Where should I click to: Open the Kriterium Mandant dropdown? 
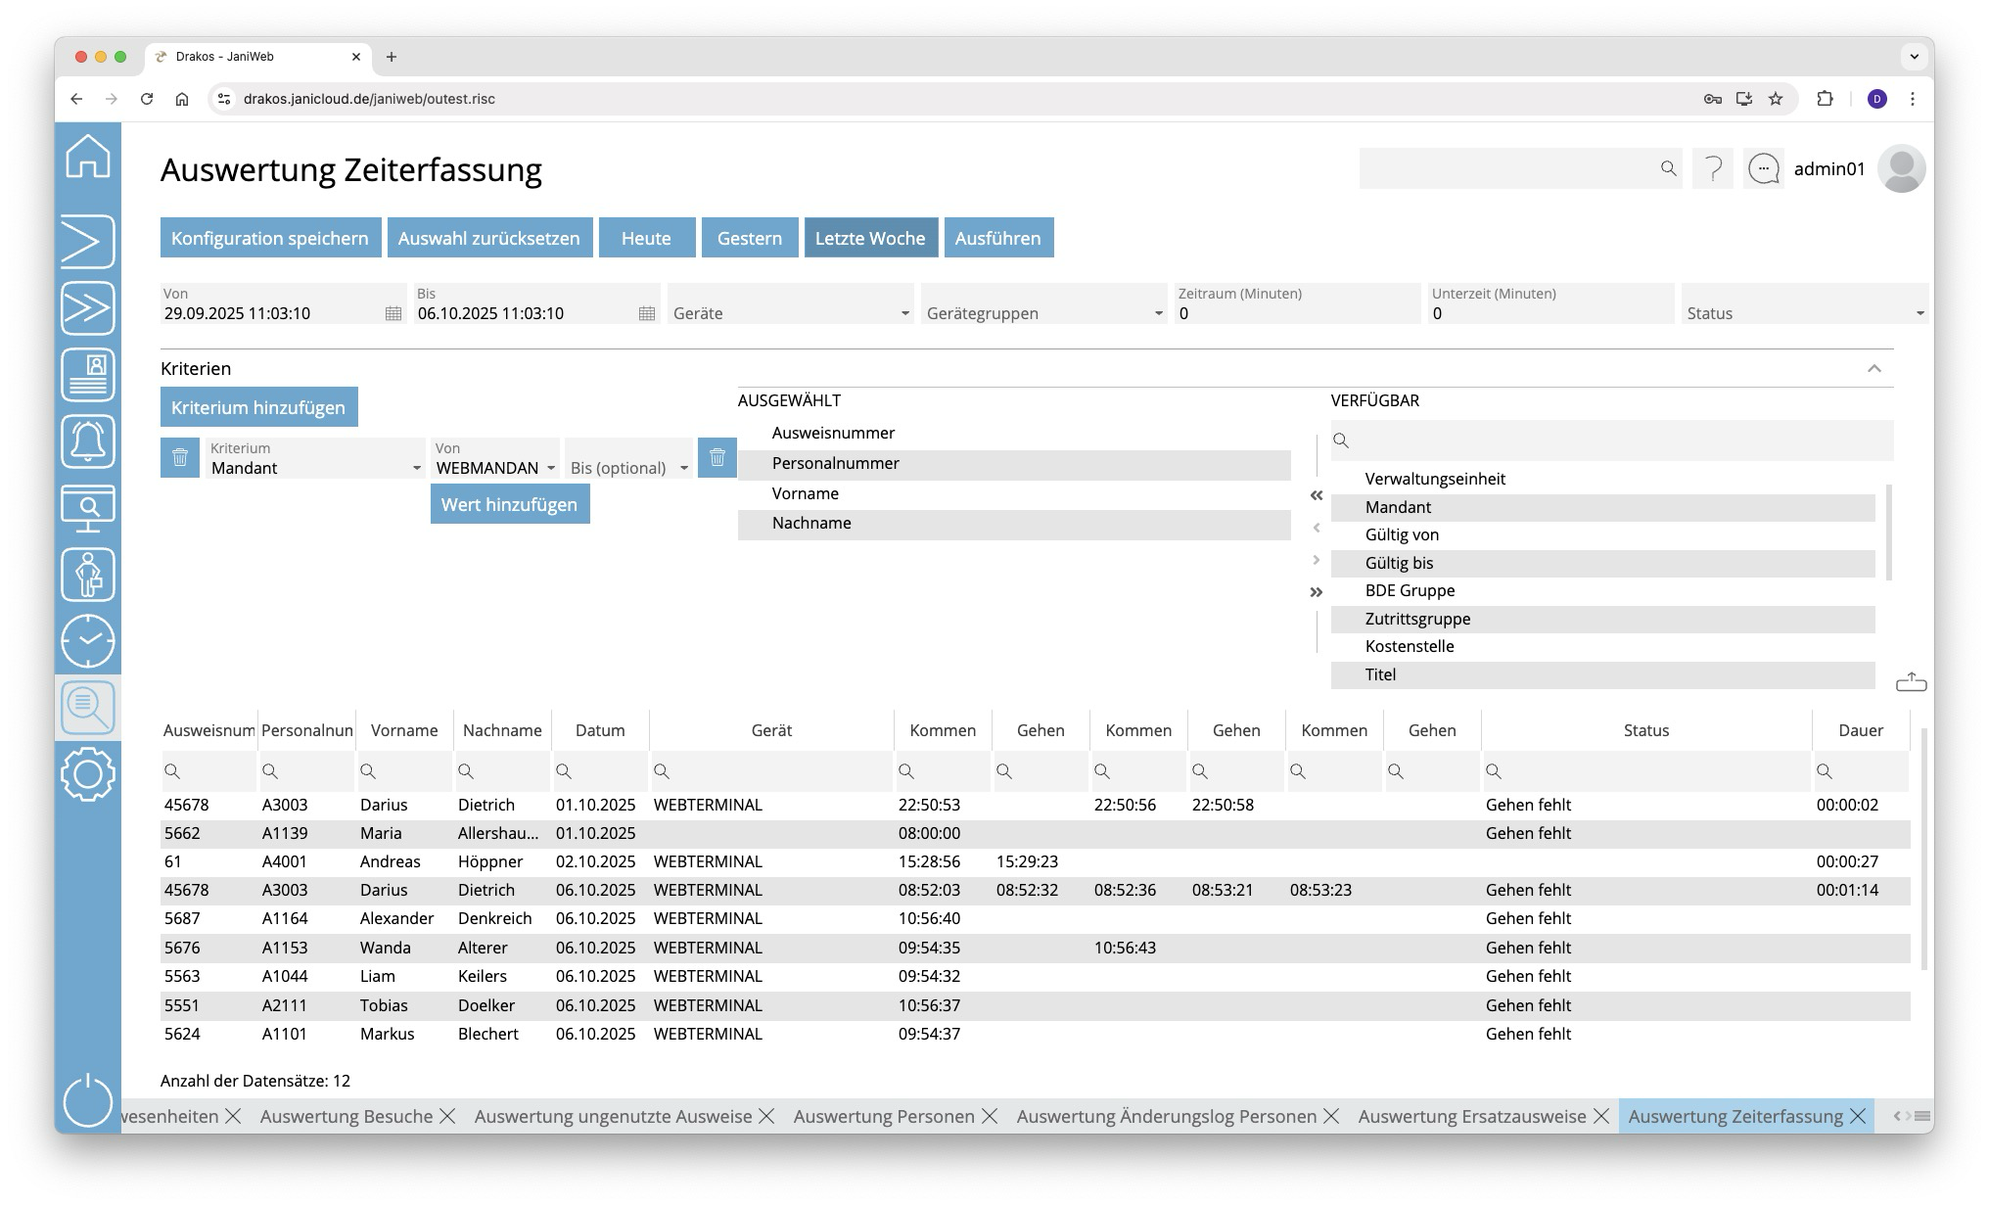point(416,469)
